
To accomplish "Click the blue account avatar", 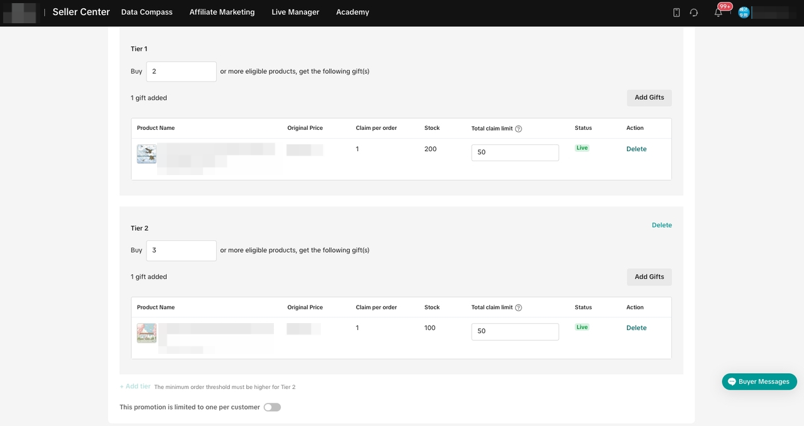I will tap(744, 13).
